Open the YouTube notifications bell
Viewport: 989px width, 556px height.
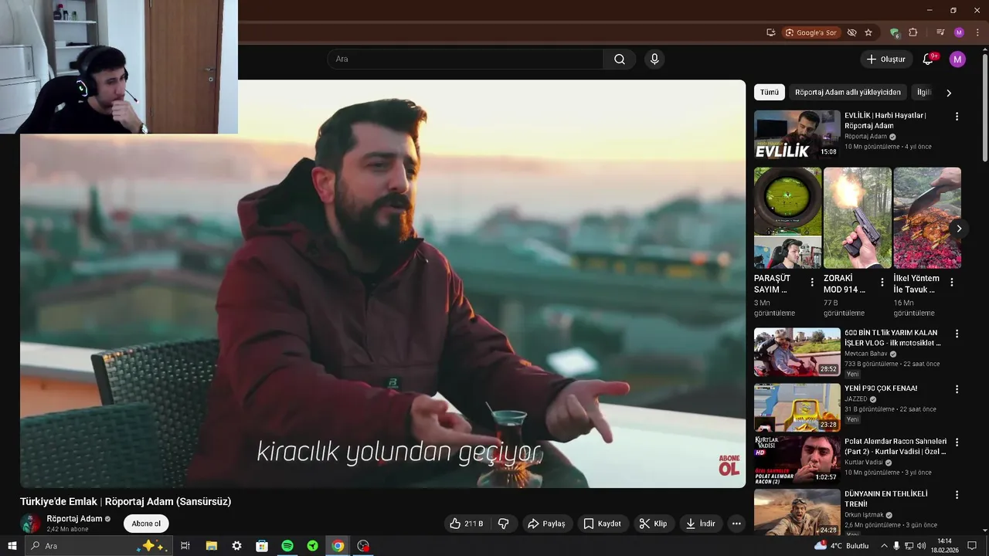tap(928, 59)
